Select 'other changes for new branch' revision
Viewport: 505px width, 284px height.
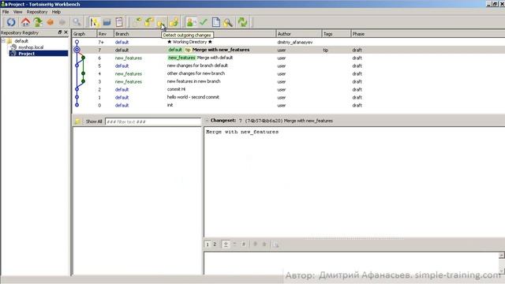click(288, 73)
